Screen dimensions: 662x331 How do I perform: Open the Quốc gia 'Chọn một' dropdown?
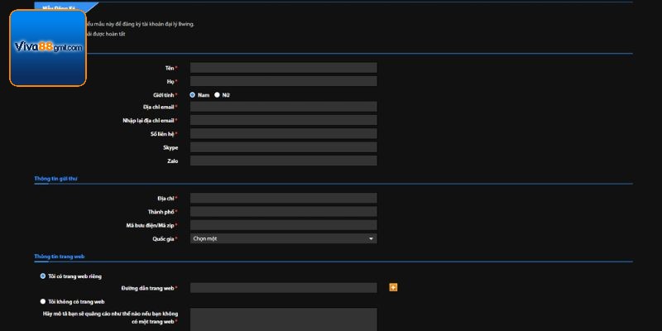283,238
